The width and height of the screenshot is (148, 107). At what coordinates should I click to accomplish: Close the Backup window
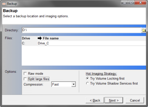coord(140,3)
